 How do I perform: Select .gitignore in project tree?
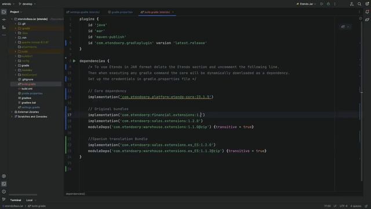pos(27,80)
